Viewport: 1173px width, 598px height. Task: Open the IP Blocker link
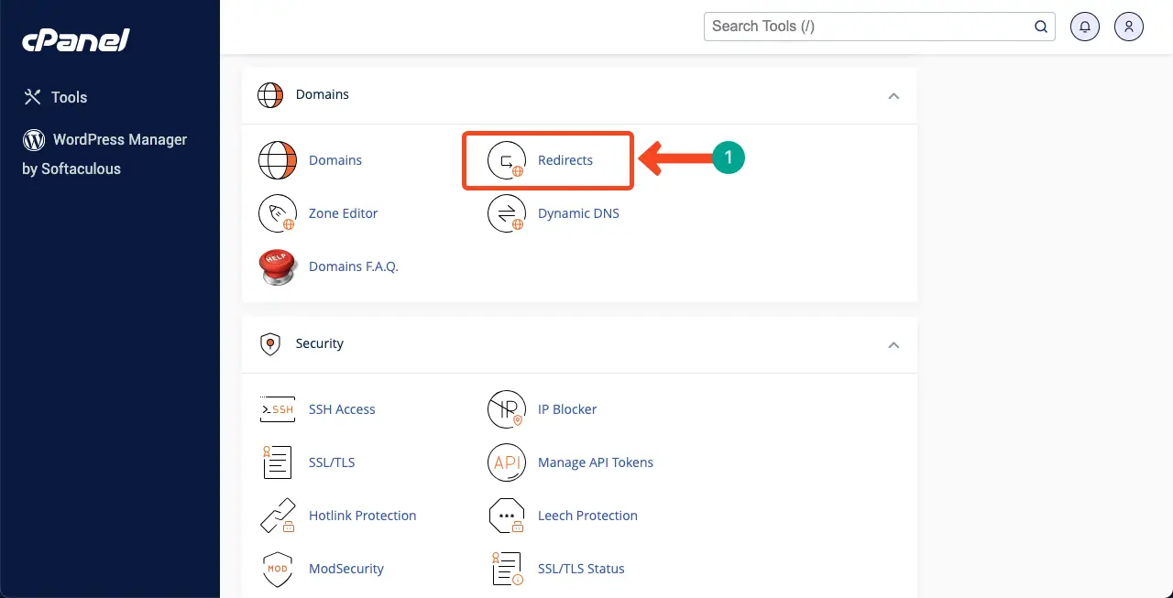(x=567, y=409)
